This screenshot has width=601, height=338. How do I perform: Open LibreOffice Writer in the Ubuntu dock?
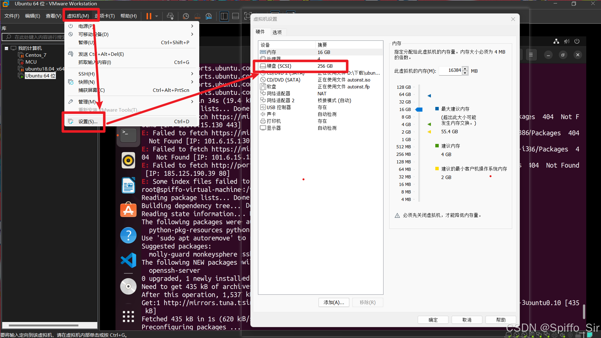(x=128, y=185)
